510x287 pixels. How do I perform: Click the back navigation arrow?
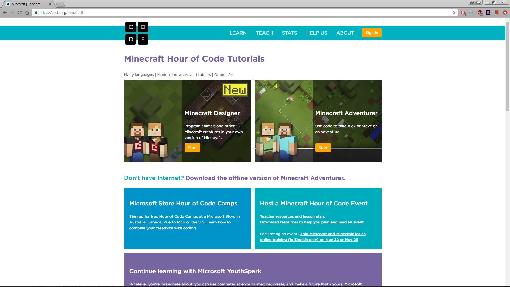tap(5, 12)
